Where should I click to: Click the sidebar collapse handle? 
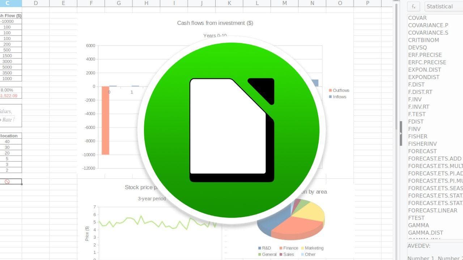(x=401, y=133)
